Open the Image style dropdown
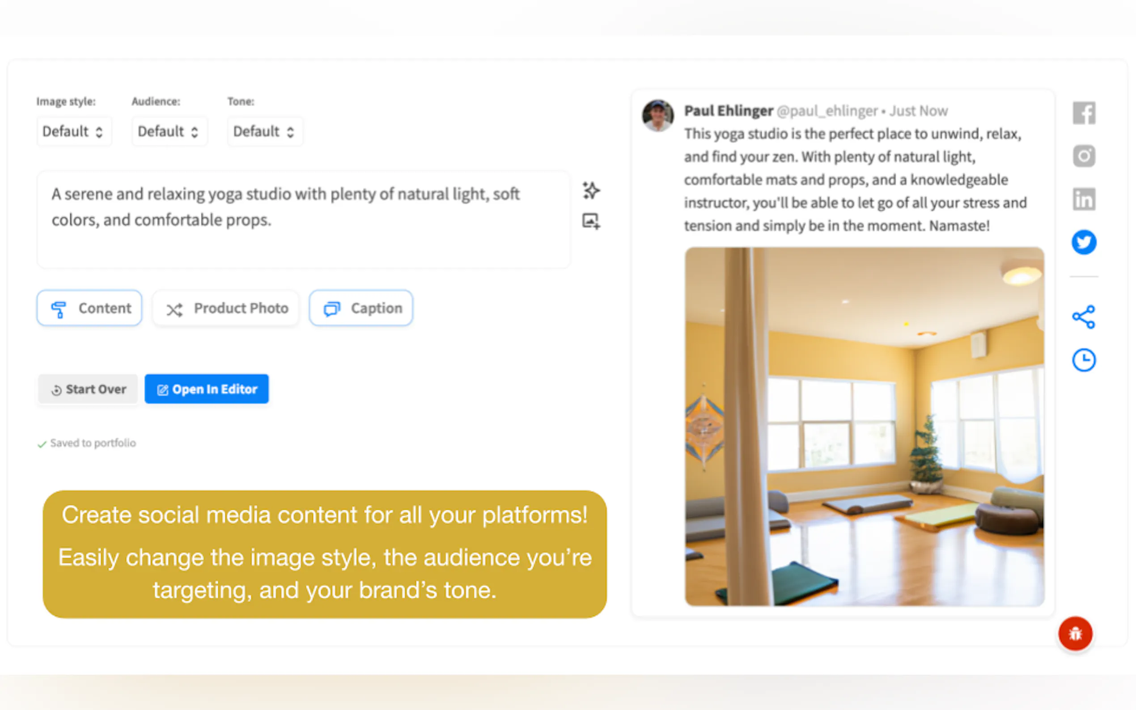The width and height of the screenshot is (1136, 710). [x=73, y=131]
